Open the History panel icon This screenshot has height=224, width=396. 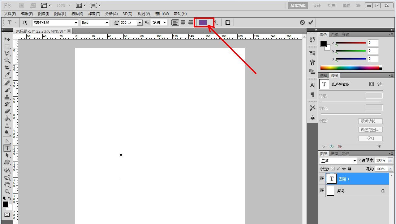click(x=312, y=40)
